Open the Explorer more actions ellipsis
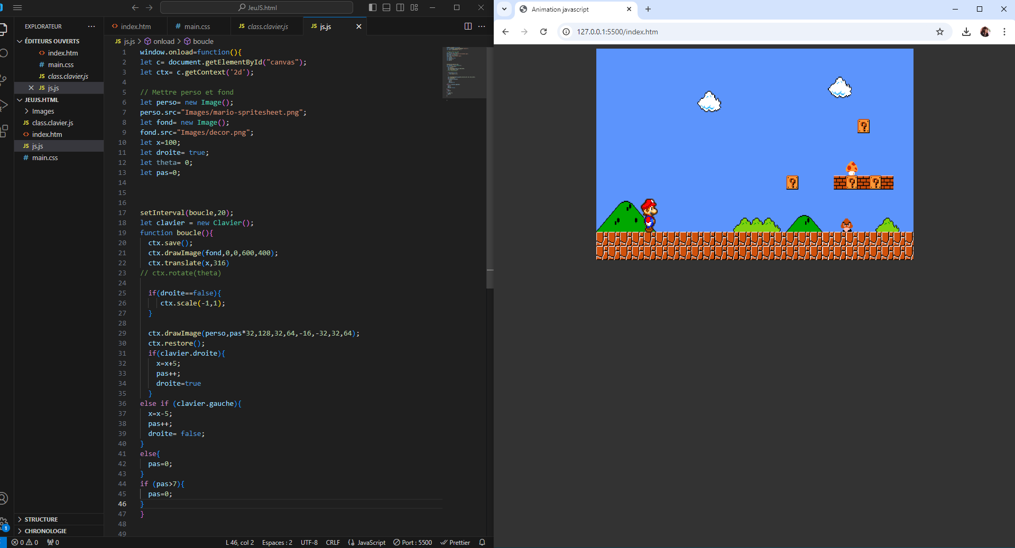Screen dimensions: 1015x548 (91, 26)
